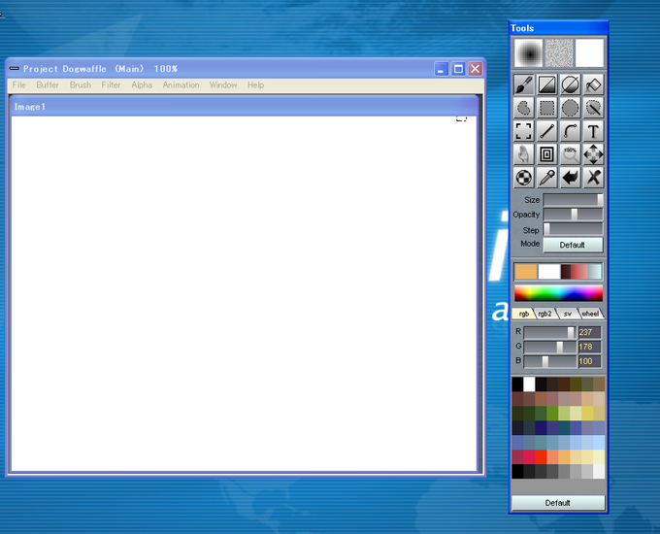Viewport: 660px width, 534px height.
Task: Click the Tools panel title bar
Action: [558, 28]
